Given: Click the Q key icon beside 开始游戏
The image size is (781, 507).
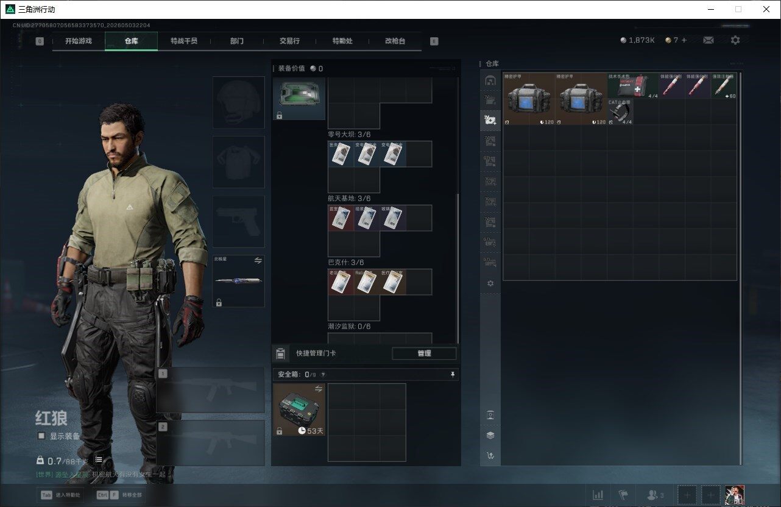Looking at the screenshot, I should coord(40,41).
